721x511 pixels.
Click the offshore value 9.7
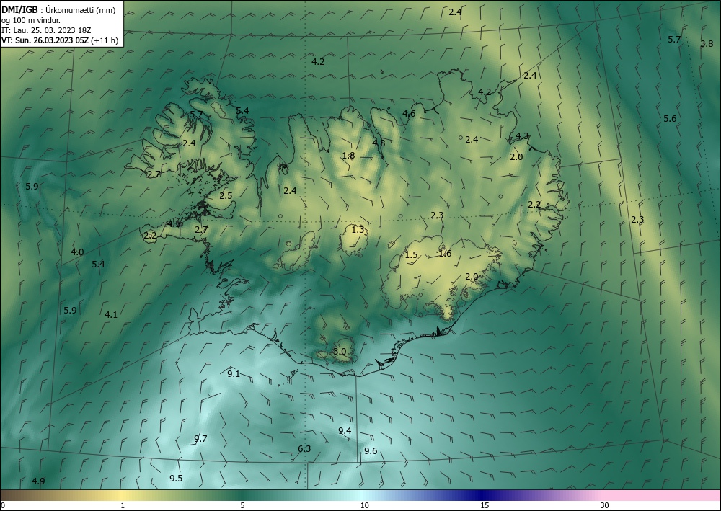[200, 439]
